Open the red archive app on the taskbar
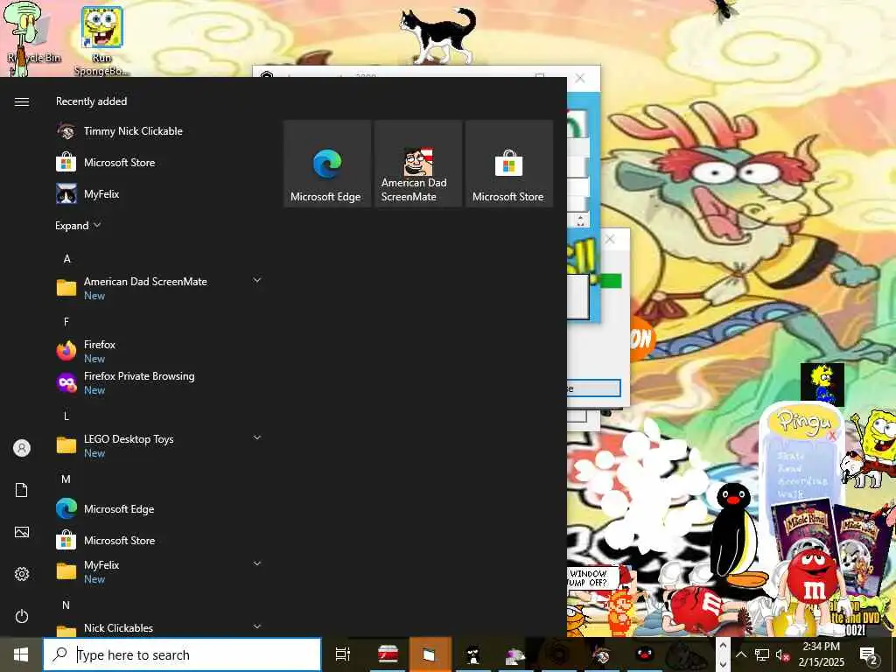Screen dimensions: 896x672 pyautogui.click(x=388, y=654)
